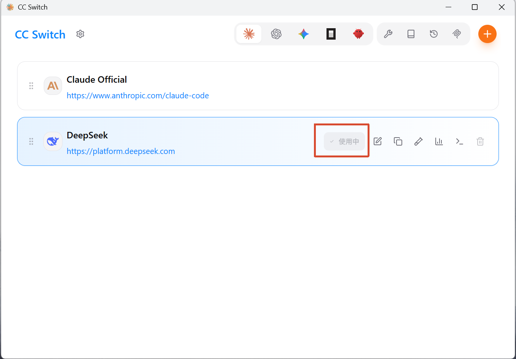Select the DeepSeek provider name

(87, 135)
